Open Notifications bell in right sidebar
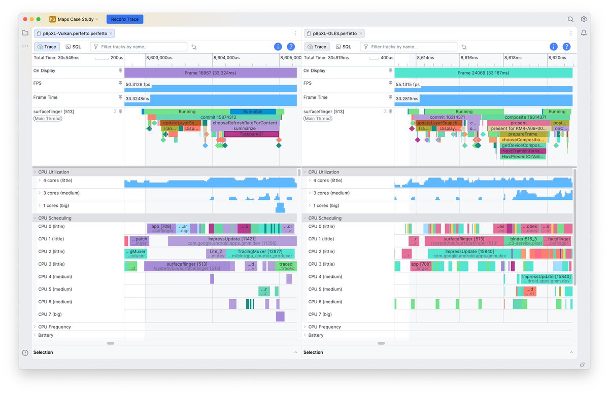 (584, 33)
